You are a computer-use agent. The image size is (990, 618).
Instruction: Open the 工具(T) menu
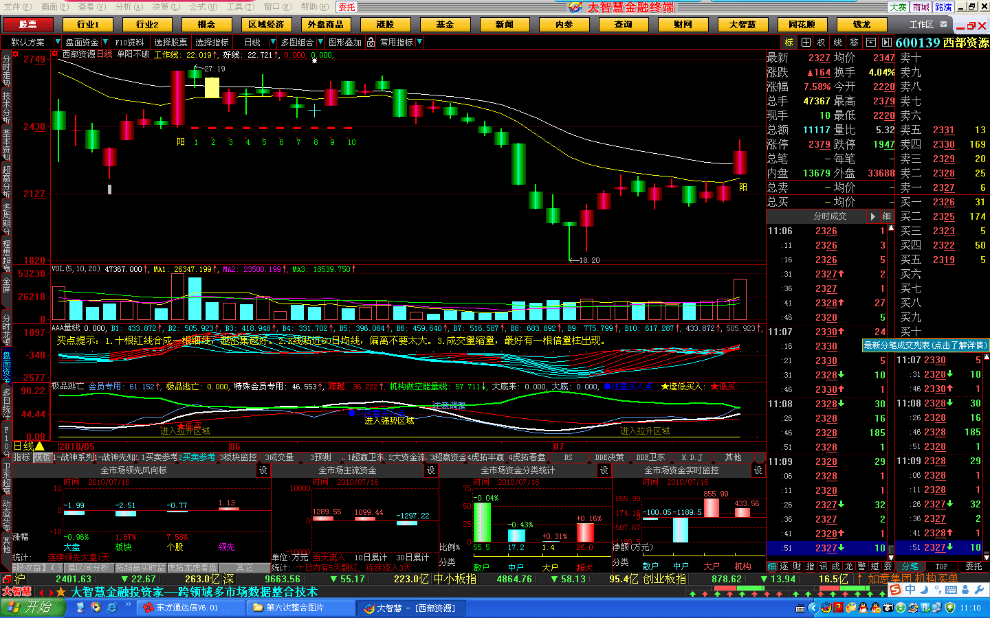pos(240,7)
